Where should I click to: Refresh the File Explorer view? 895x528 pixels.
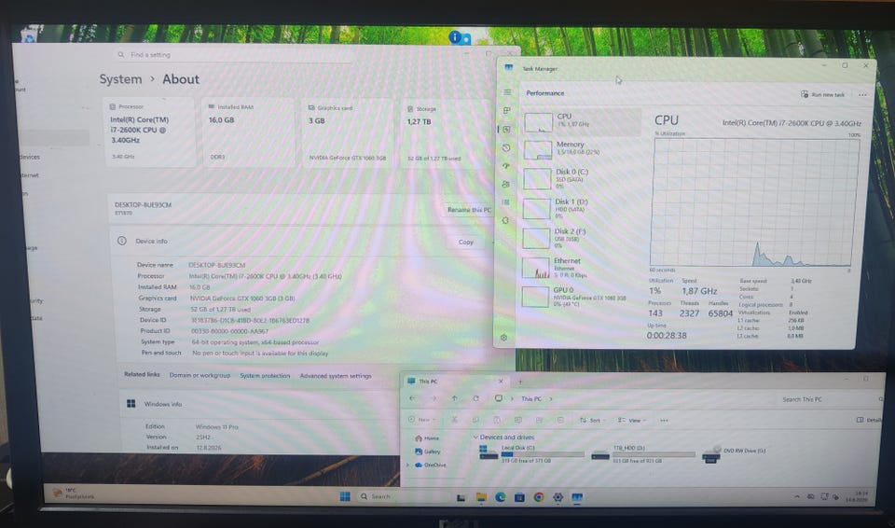coord(475,398)
